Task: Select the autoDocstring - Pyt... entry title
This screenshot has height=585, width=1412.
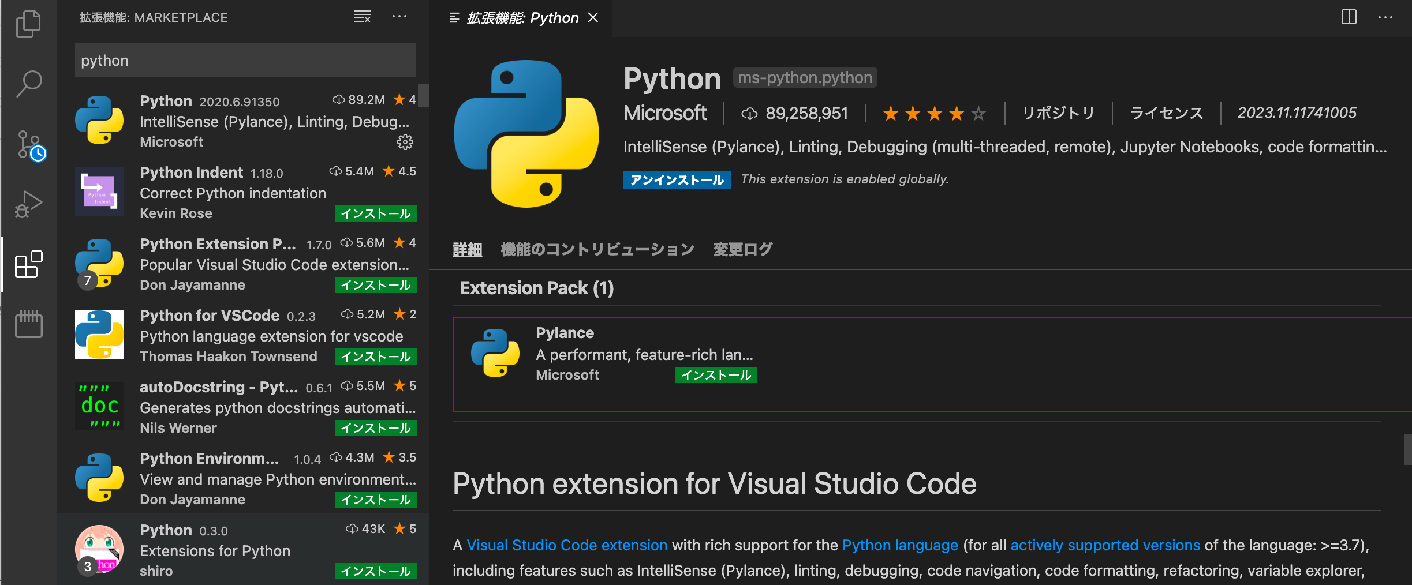Action: tap(219, 387)
